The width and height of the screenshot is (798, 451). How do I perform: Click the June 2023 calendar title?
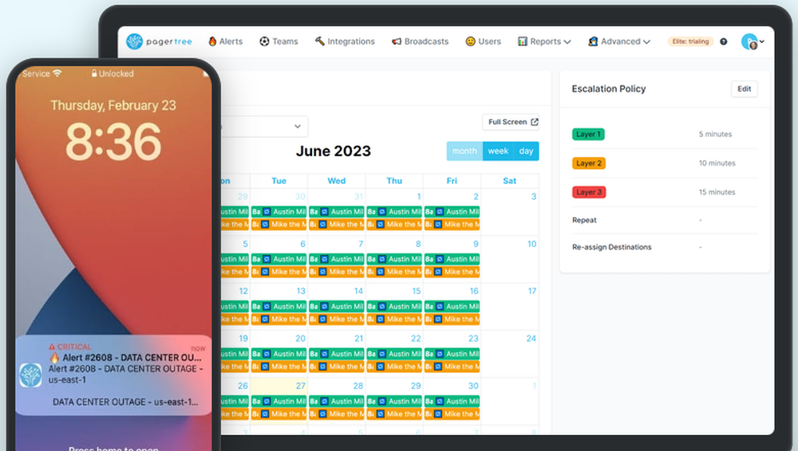tap(334, 151)
